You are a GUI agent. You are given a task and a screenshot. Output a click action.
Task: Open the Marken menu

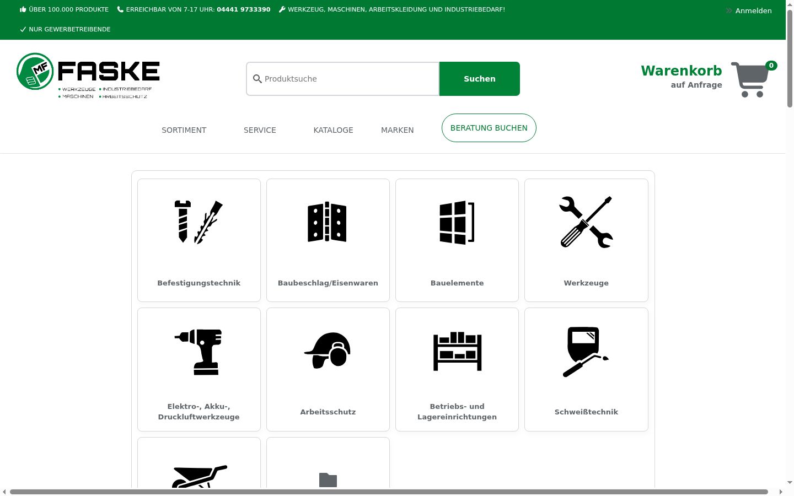(397, 130)
